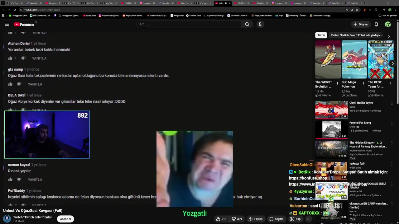This screenshot has height=224, width=399.
Task: Open PuffDaddy commenter profile
Action: click(16, 190)
